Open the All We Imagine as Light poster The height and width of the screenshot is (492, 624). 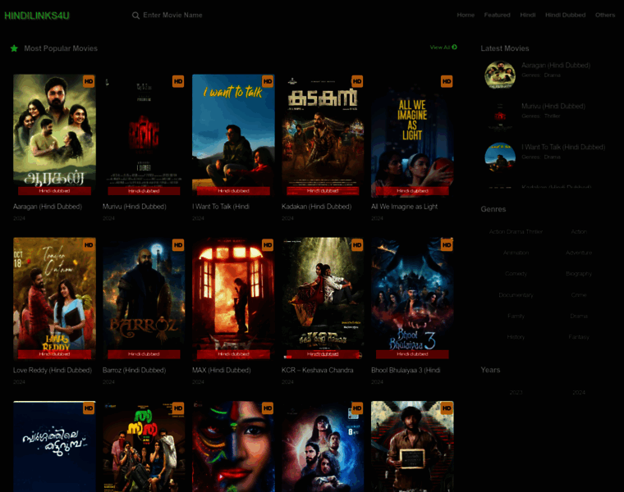(x=413, y=135)
